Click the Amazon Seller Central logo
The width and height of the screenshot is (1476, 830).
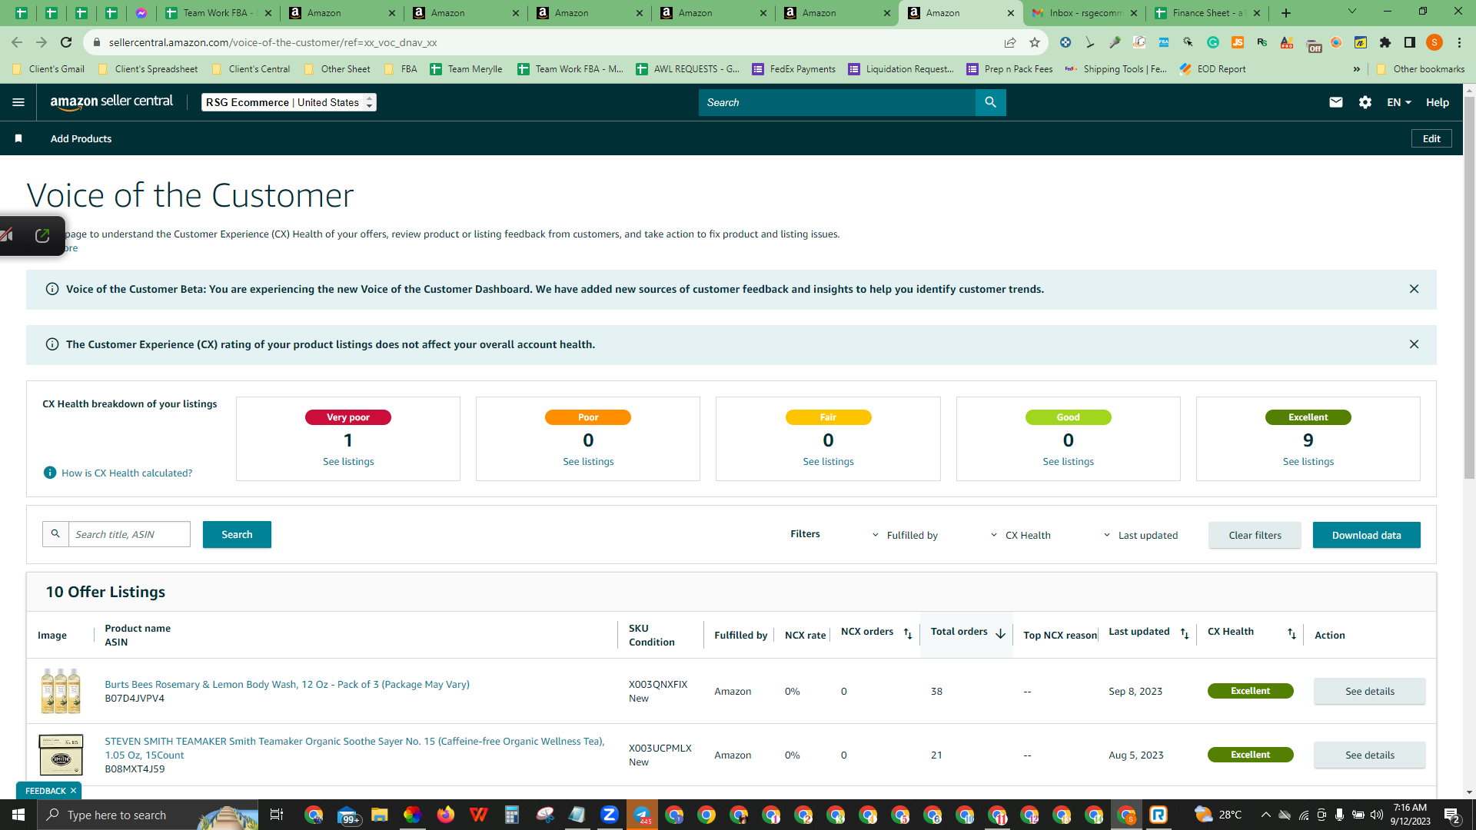[111, 102]
